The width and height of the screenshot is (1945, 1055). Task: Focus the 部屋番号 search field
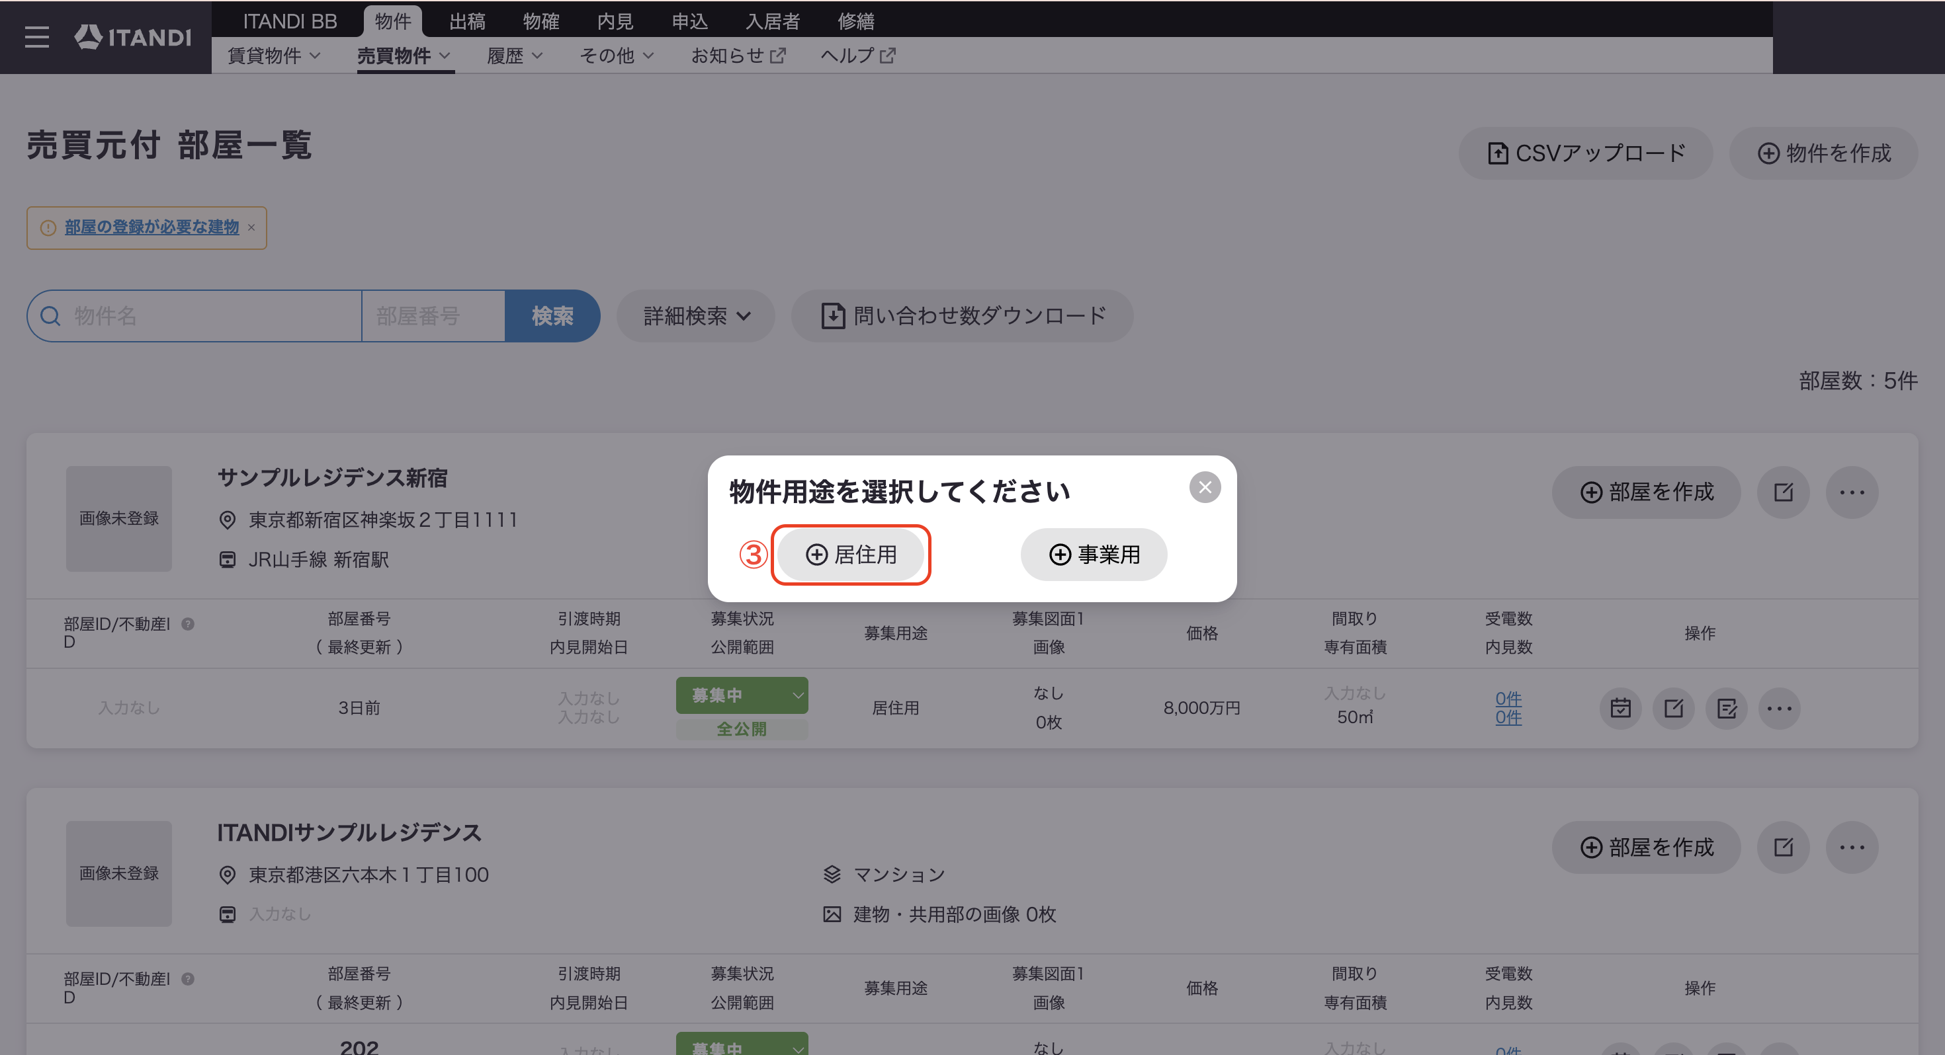tap(433, 316)
